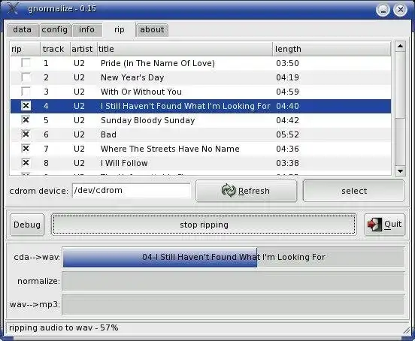Click the length value 03:50

tap(287, 63)
